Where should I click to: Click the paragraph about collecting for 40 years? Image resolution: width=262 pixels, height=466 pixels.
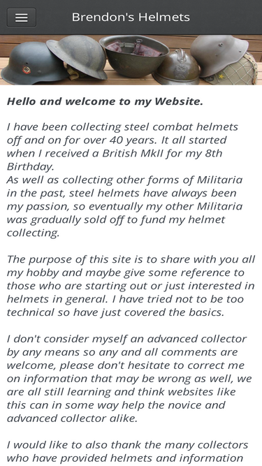[x=122, y=147]
